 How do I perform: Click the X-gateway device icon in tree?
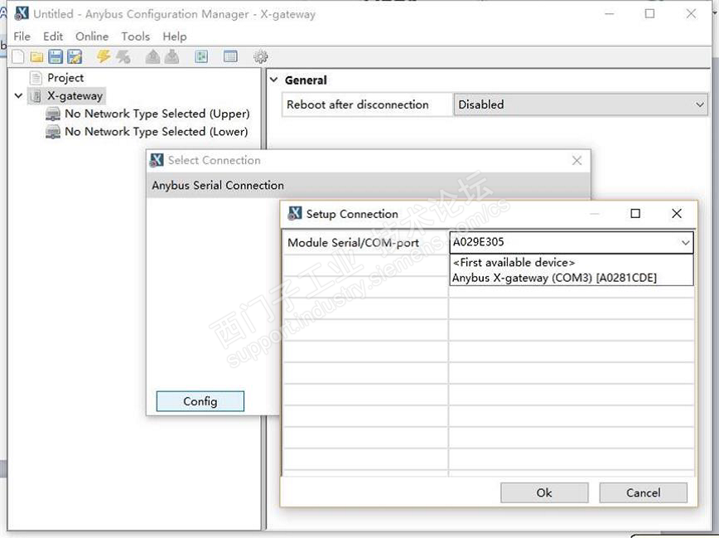coord(36,96)
